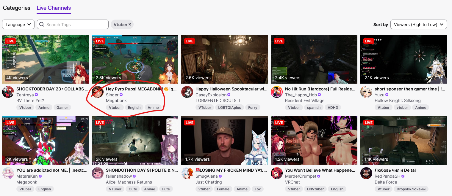Open The_Happy_Hob's stream thumbnail
This screenshot has width=452, height=196.
point(314,59)
